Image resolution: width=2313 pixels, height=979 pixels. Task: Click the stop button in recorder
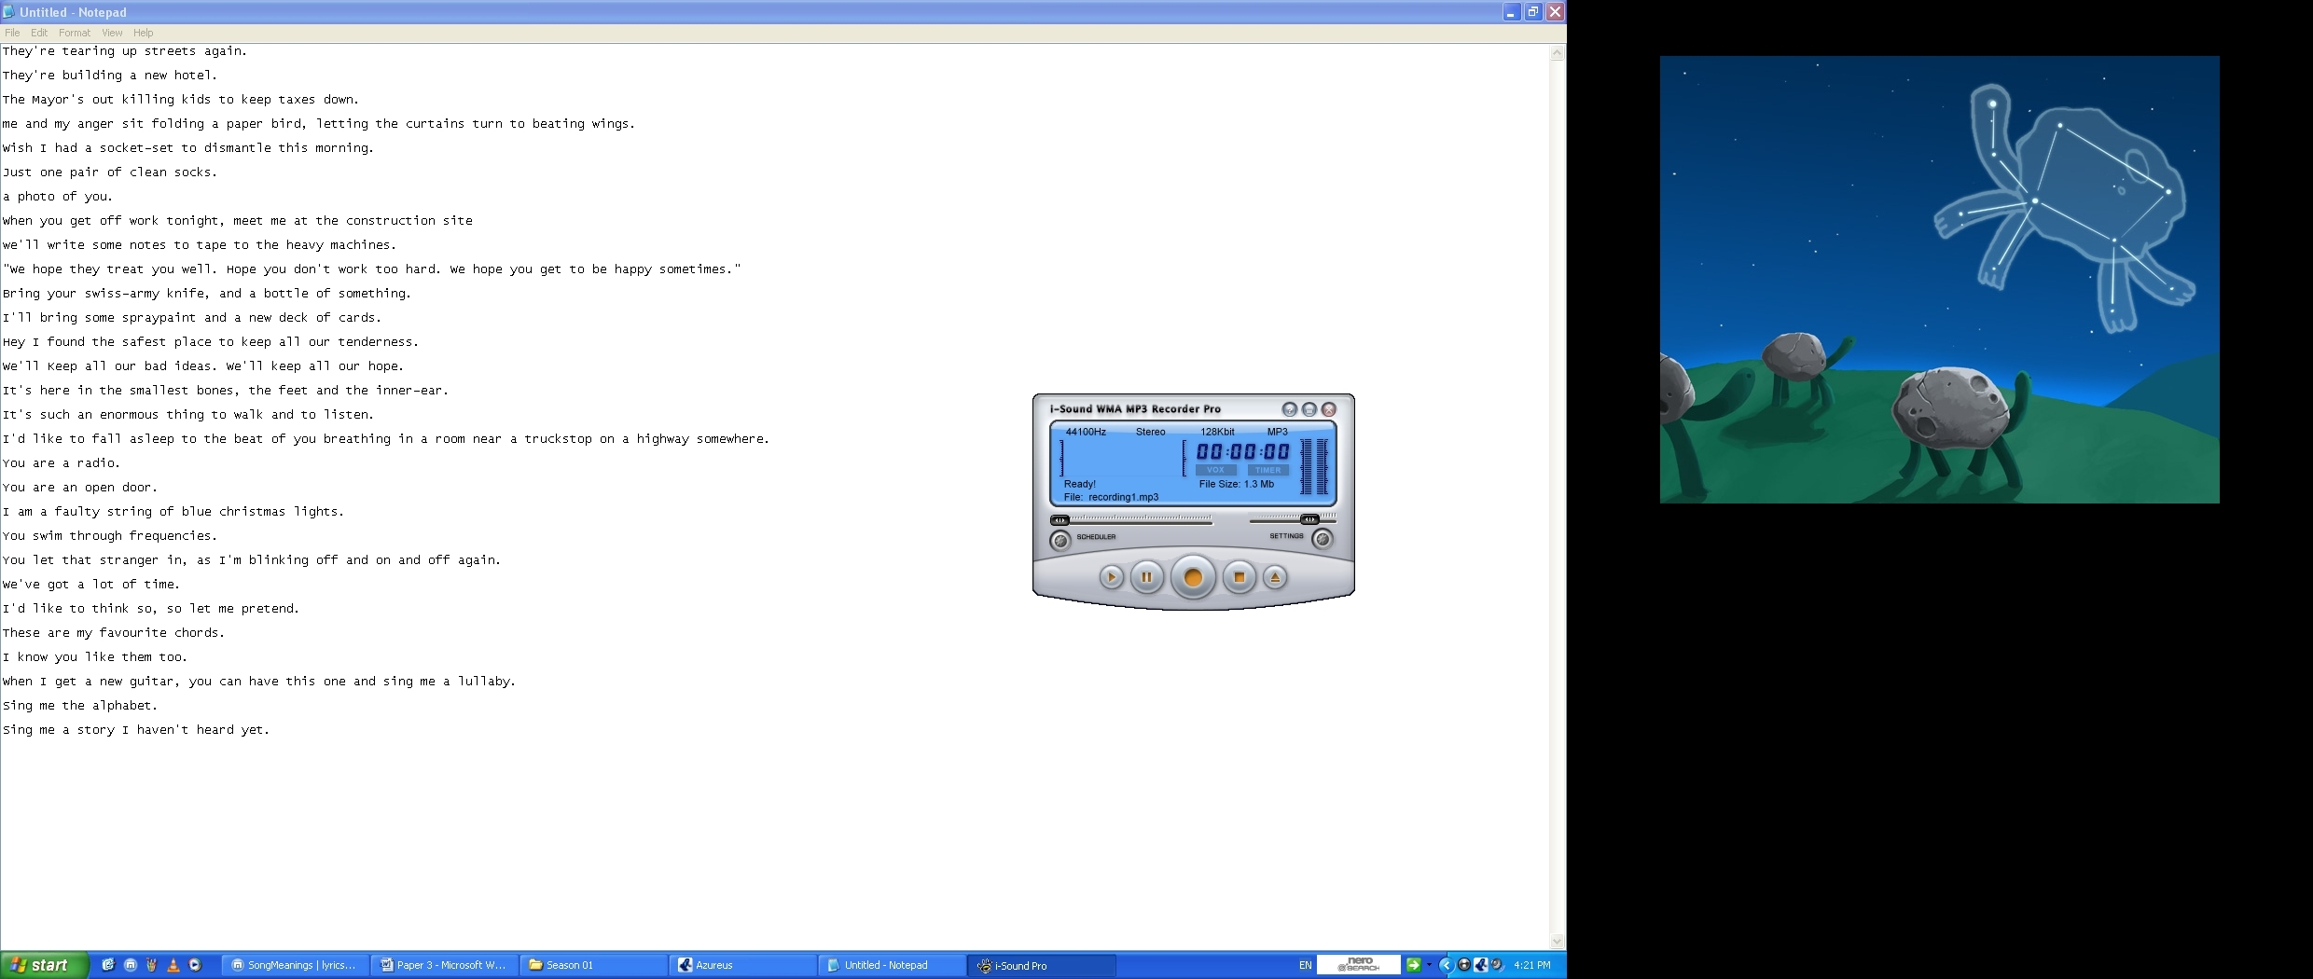1239,577
